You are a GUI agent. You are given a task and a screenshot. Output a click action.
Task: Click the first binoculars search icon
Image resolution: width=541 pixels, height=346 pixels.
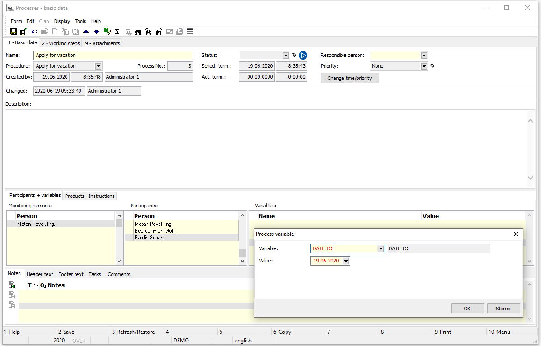[138, 32]
